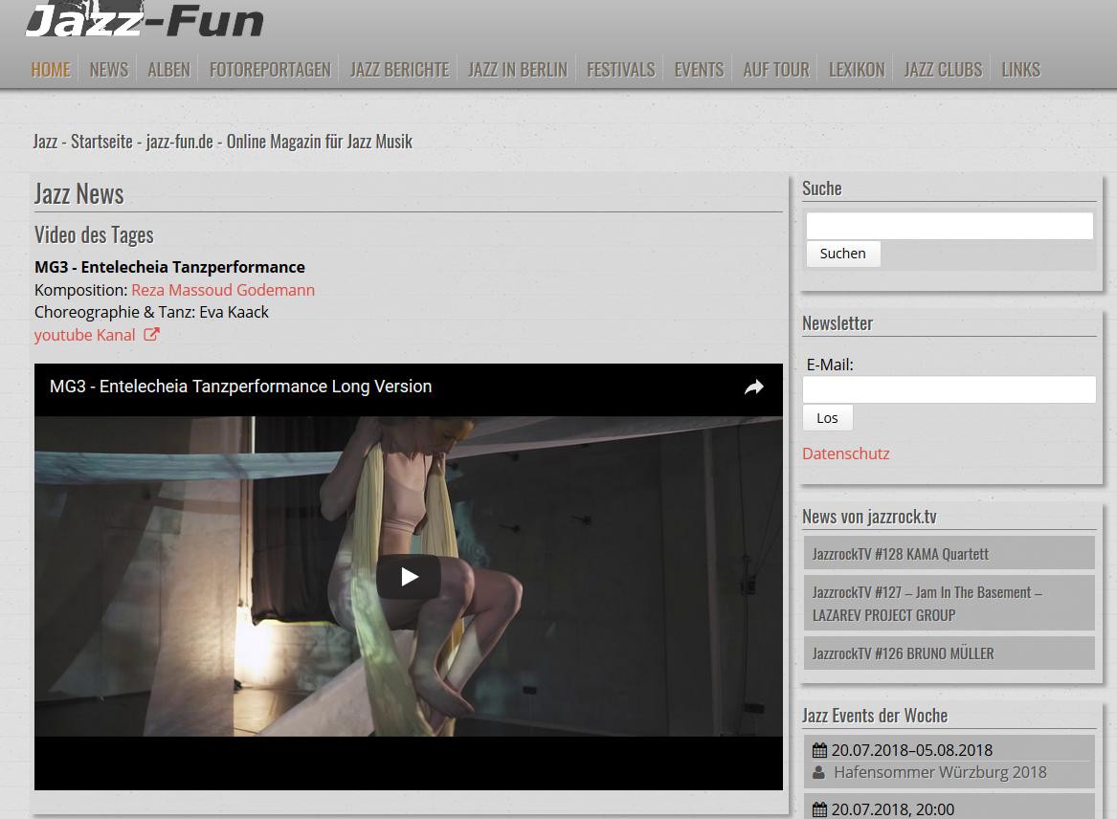Click the date text 20.07.2018, 20:00
The height and width of the screenshot is (819, 1117).
893,809
